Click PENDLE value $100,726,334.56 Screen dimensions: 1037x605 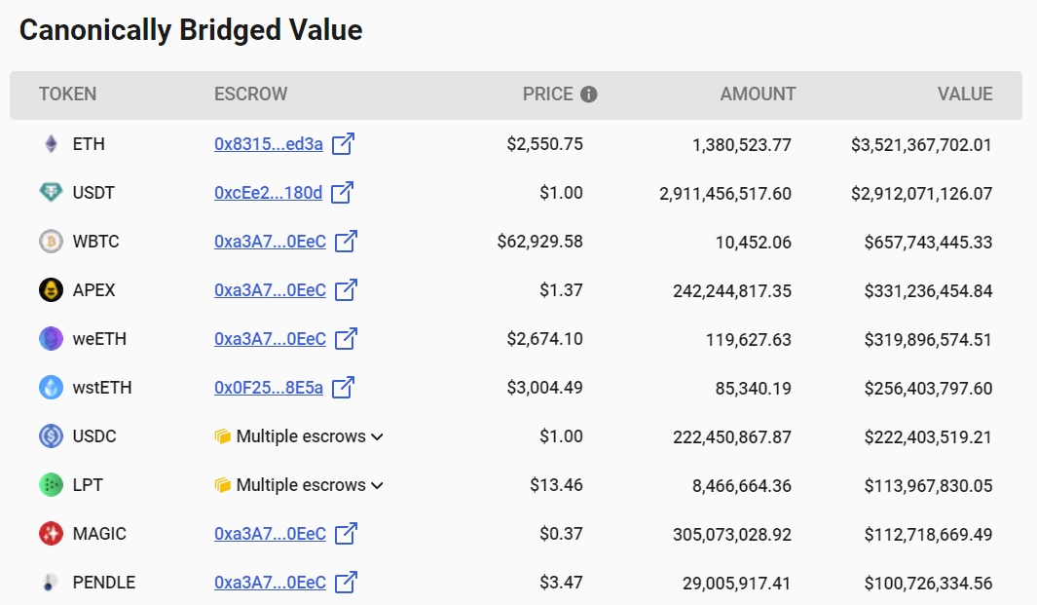point(929,584)
